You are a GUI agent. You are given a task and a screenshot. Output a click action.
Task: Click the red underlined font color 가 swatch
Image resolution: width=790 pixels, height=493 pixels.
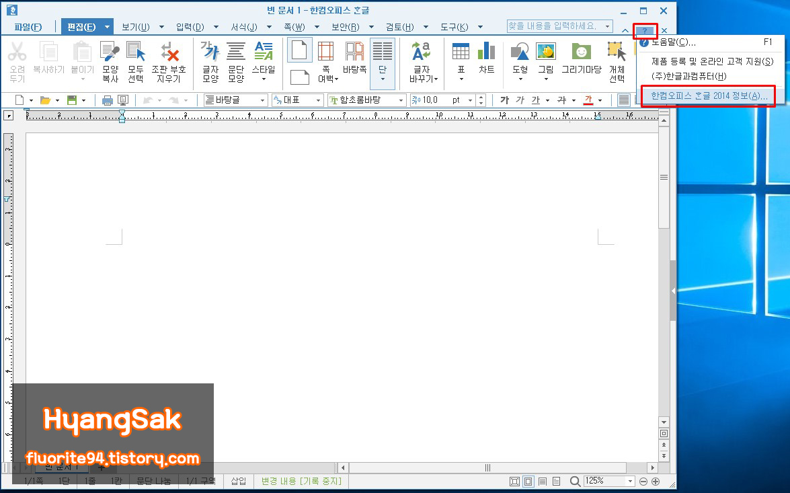click(x=588, y=100)
